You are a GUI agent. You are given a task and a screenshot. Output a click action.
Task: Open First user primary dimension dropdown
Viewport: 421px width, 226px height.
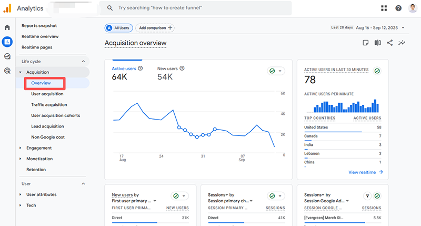[x=134, y=201]
